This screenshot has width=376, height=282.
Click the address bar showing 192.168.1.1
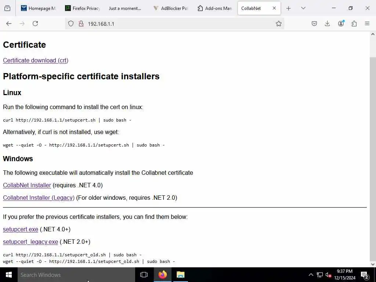tap(174, 23)
